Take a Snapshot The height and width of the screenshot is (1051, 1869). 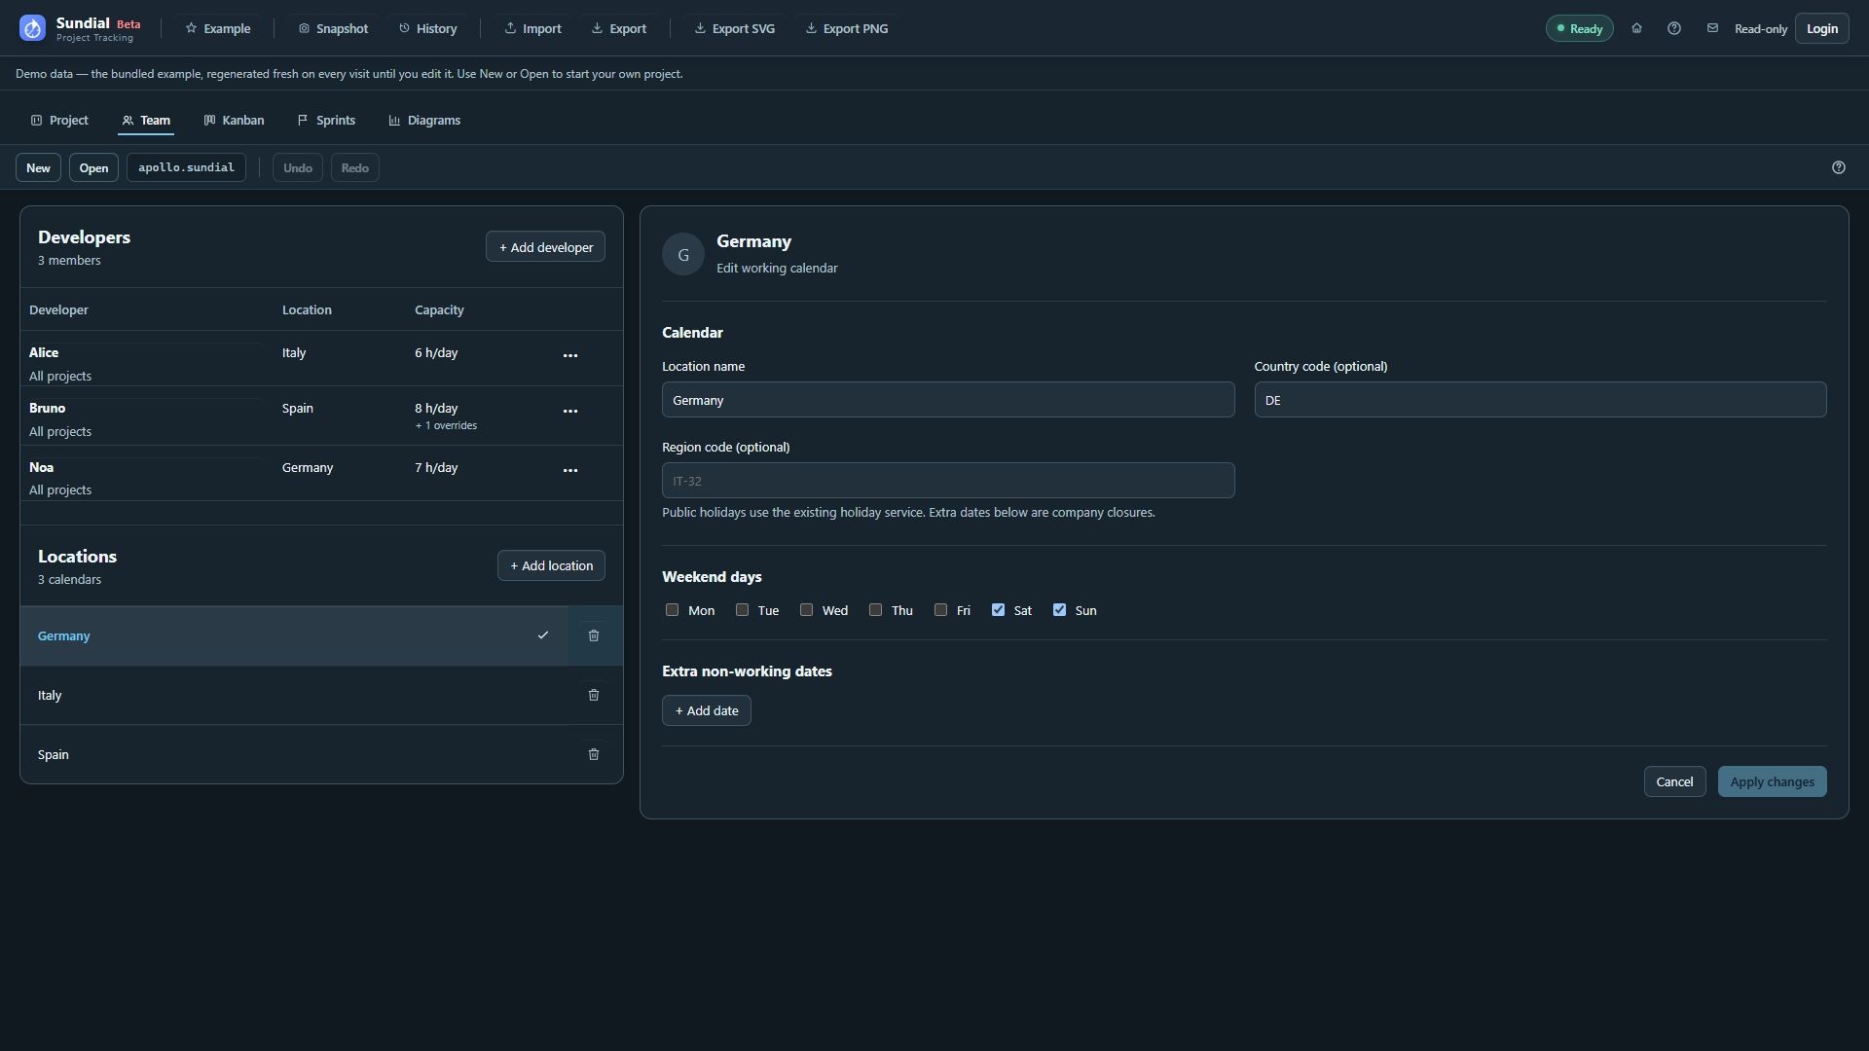tap(333, 28)
